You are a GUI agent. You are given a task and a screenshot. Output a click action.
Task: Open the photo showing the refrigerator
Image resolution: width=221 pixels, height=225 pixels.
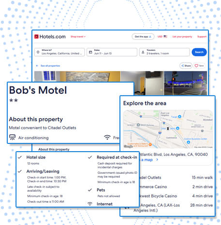[x=142, y=83]
